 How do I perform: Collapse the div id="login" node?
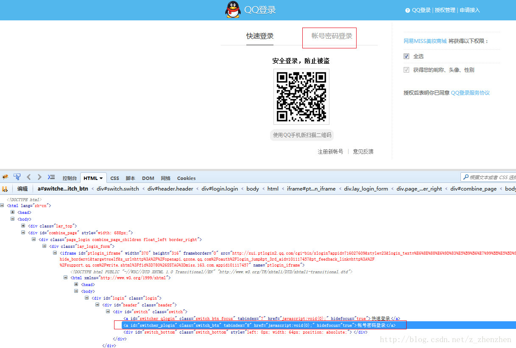87,298
